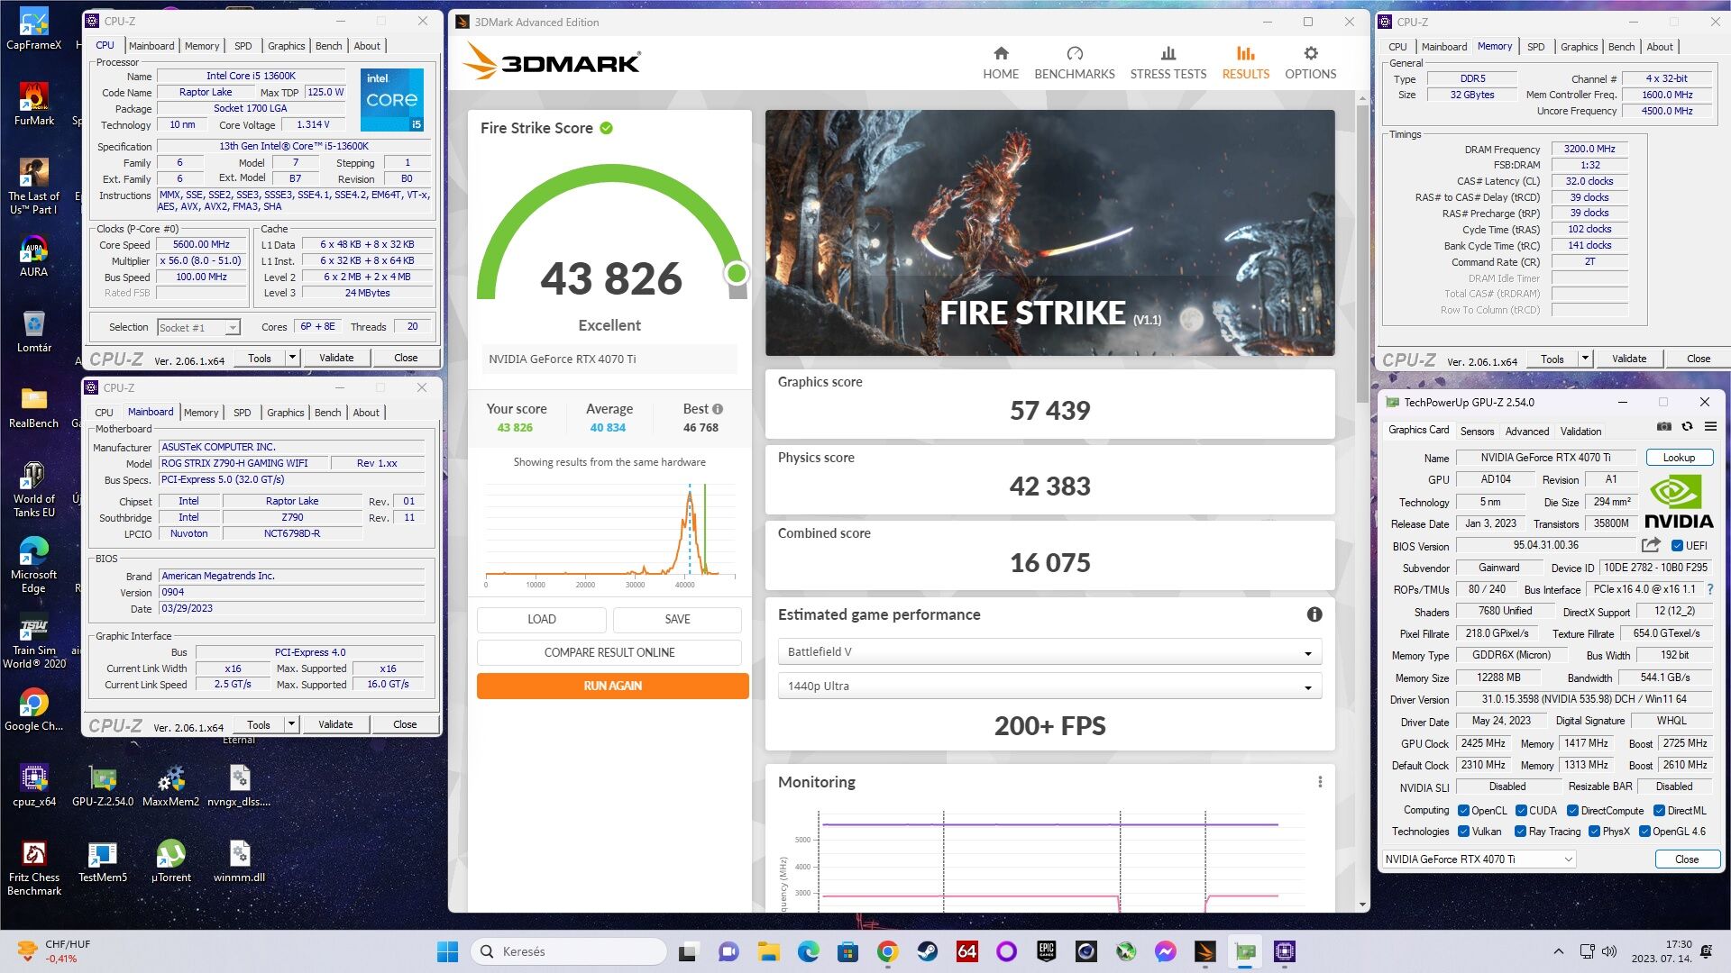Toggle the OpenGL 4.6 checkbox in GPU-Z

[1644, 831]
